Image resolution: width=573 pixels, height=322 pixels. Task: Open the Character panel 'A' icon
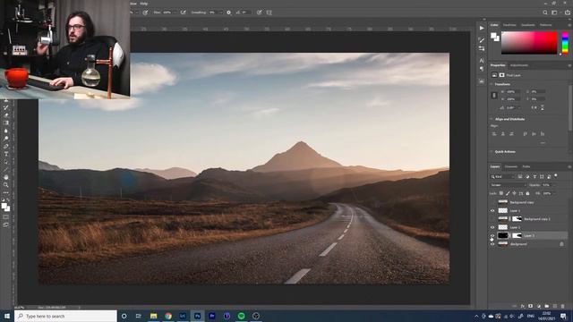(x=482, y=61)
